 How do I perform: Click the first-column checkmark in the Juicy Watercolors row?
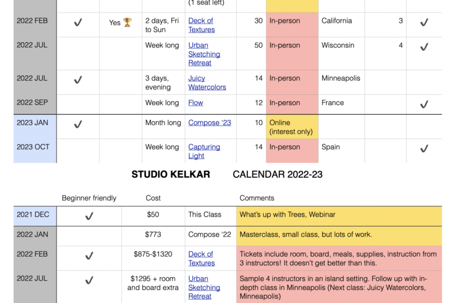78,79
